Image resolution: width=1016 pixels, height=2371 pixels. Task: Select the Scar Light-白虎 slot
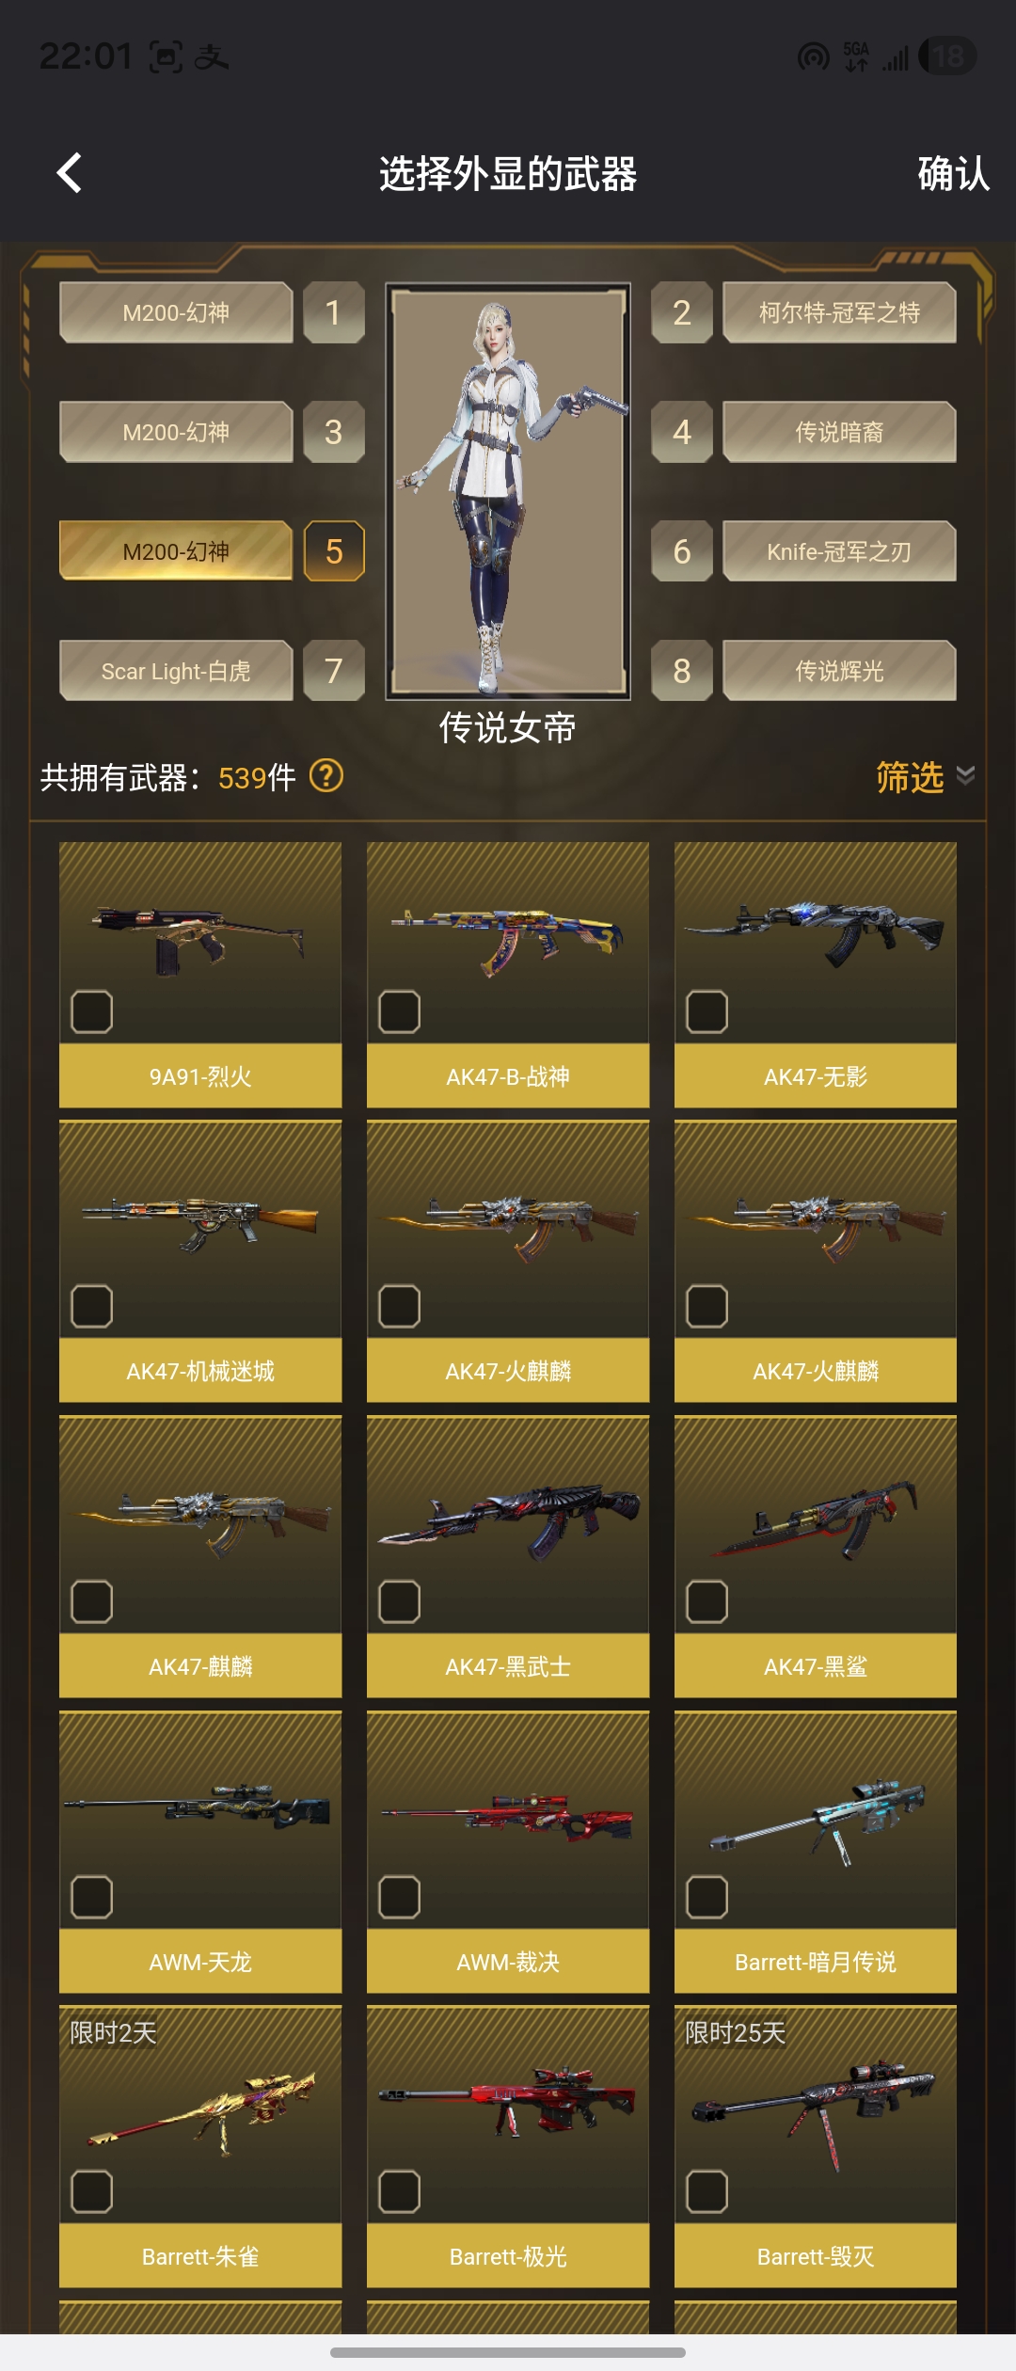click(176, 671)
